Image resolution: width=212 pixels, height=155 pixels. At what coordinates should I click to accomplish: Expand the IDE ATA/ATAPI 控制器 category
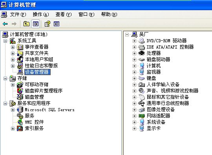point(134,47)
